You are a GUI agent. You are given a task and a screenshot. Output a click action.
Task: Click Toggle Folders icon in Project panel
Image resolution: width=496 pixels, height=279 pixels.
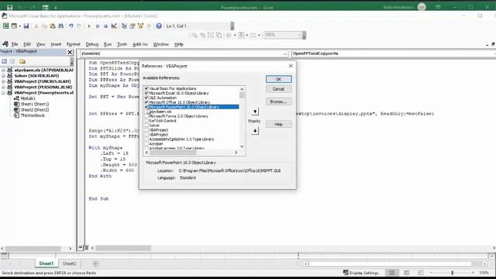(22, 61)
